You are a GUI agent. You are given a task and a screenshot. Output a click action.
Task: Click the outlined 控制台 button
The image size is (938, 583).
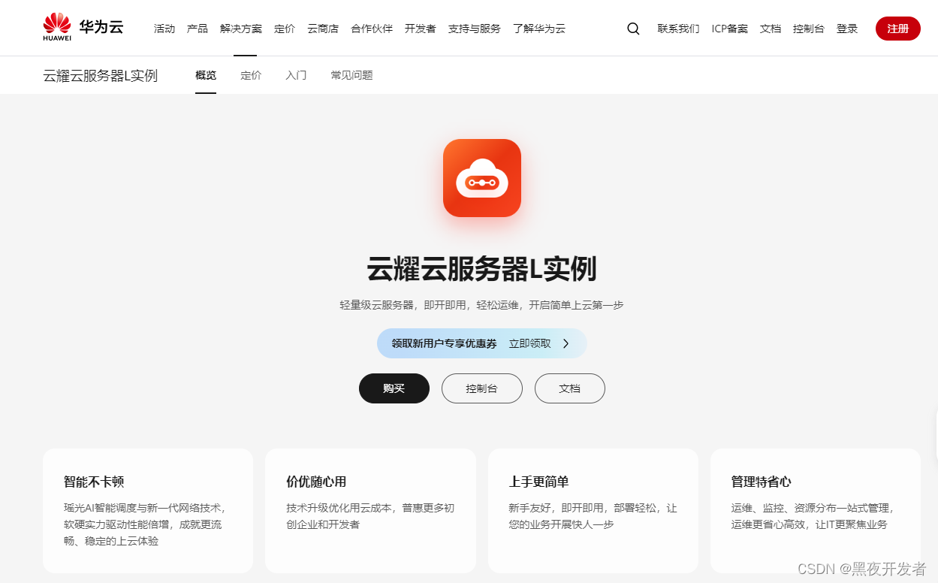tap(482, 388)
